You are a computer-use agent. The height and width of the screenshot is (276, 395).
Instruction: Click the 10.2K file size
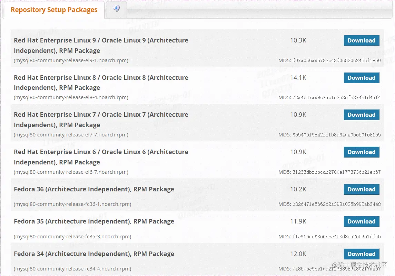tap(298, 189)
